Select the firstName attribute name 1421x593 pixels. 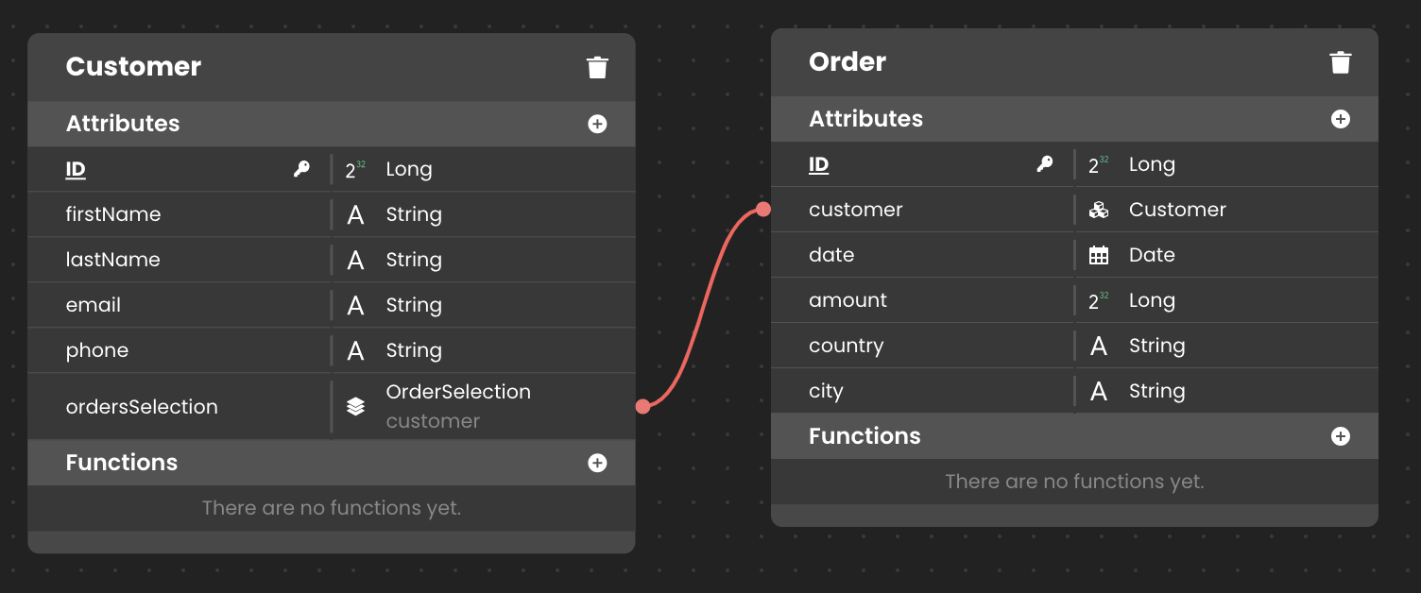point(113,214)
